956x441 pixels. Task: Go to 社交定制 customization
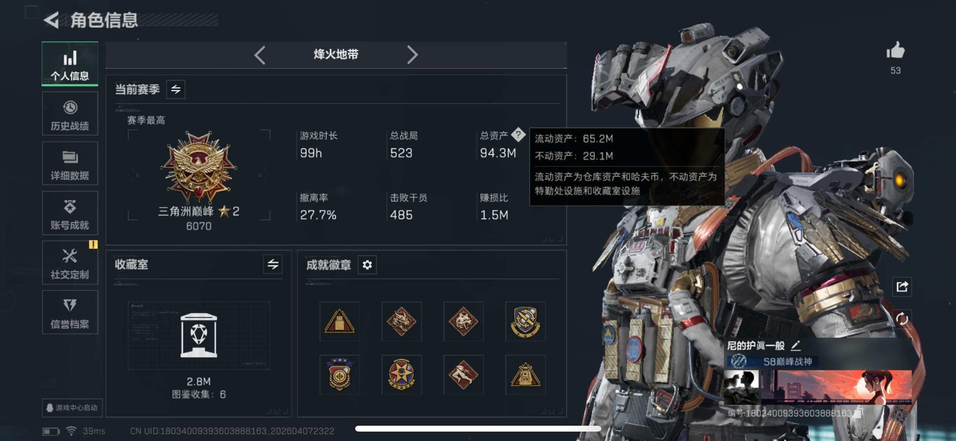coord(70,263)
